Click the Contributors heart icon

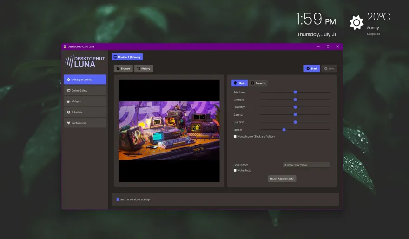point(69,123)
